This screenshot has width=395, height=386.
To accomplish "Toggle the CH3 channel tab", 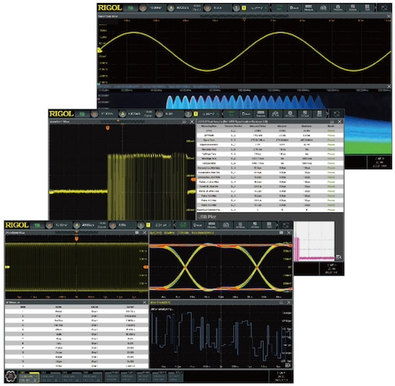I will coord(71,377).
